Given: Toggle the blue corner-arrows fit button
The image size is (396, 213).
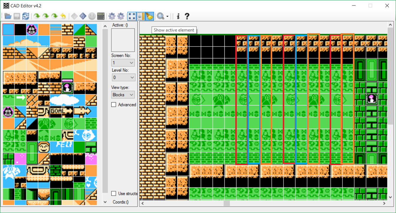Looking at the screenshot, I should click(132, 16).
